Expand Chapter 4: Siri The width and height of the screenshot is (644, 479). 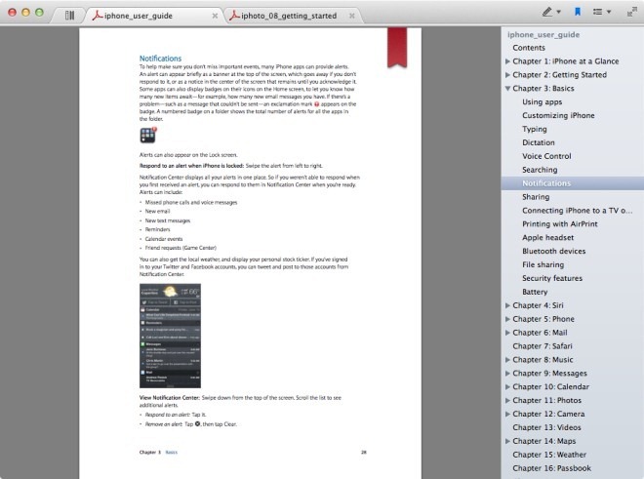pyautogui.click(x=507, y=305)
